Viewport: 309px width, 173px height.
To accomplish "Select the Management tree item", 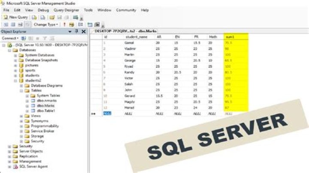I will pyautogui.click(x=30, y=161).
